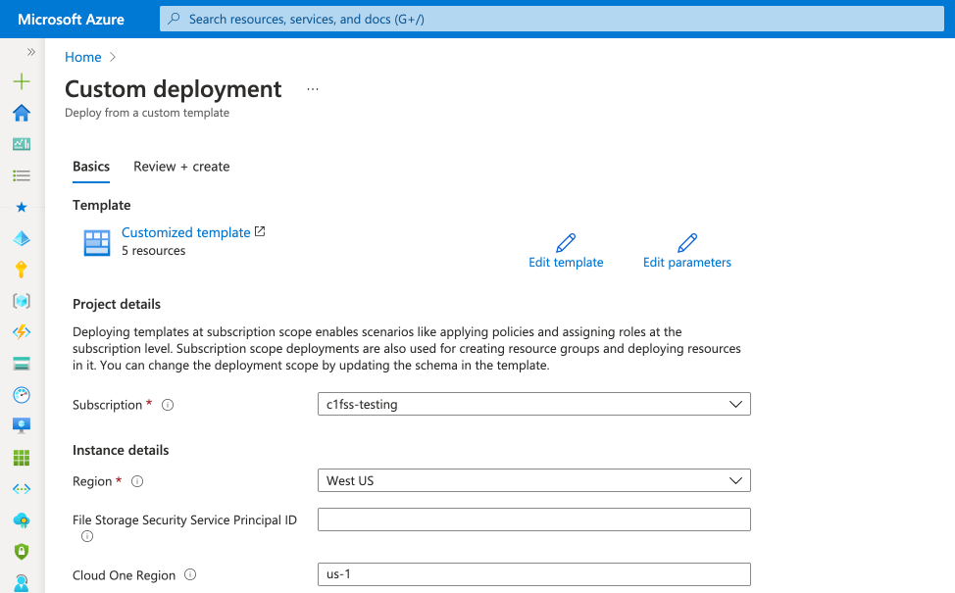Image resolution: width=955 pixels, height=593 pixels.
Task: Open the yellow key icon in sidebar
Action: pyautogui.click(x=22, y=270)
